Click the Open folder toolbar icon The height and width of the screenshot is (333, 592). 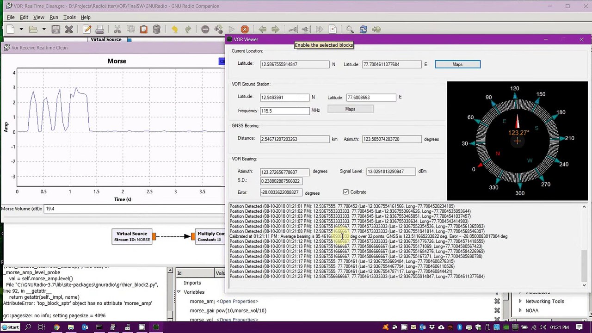tap(33, 29)
